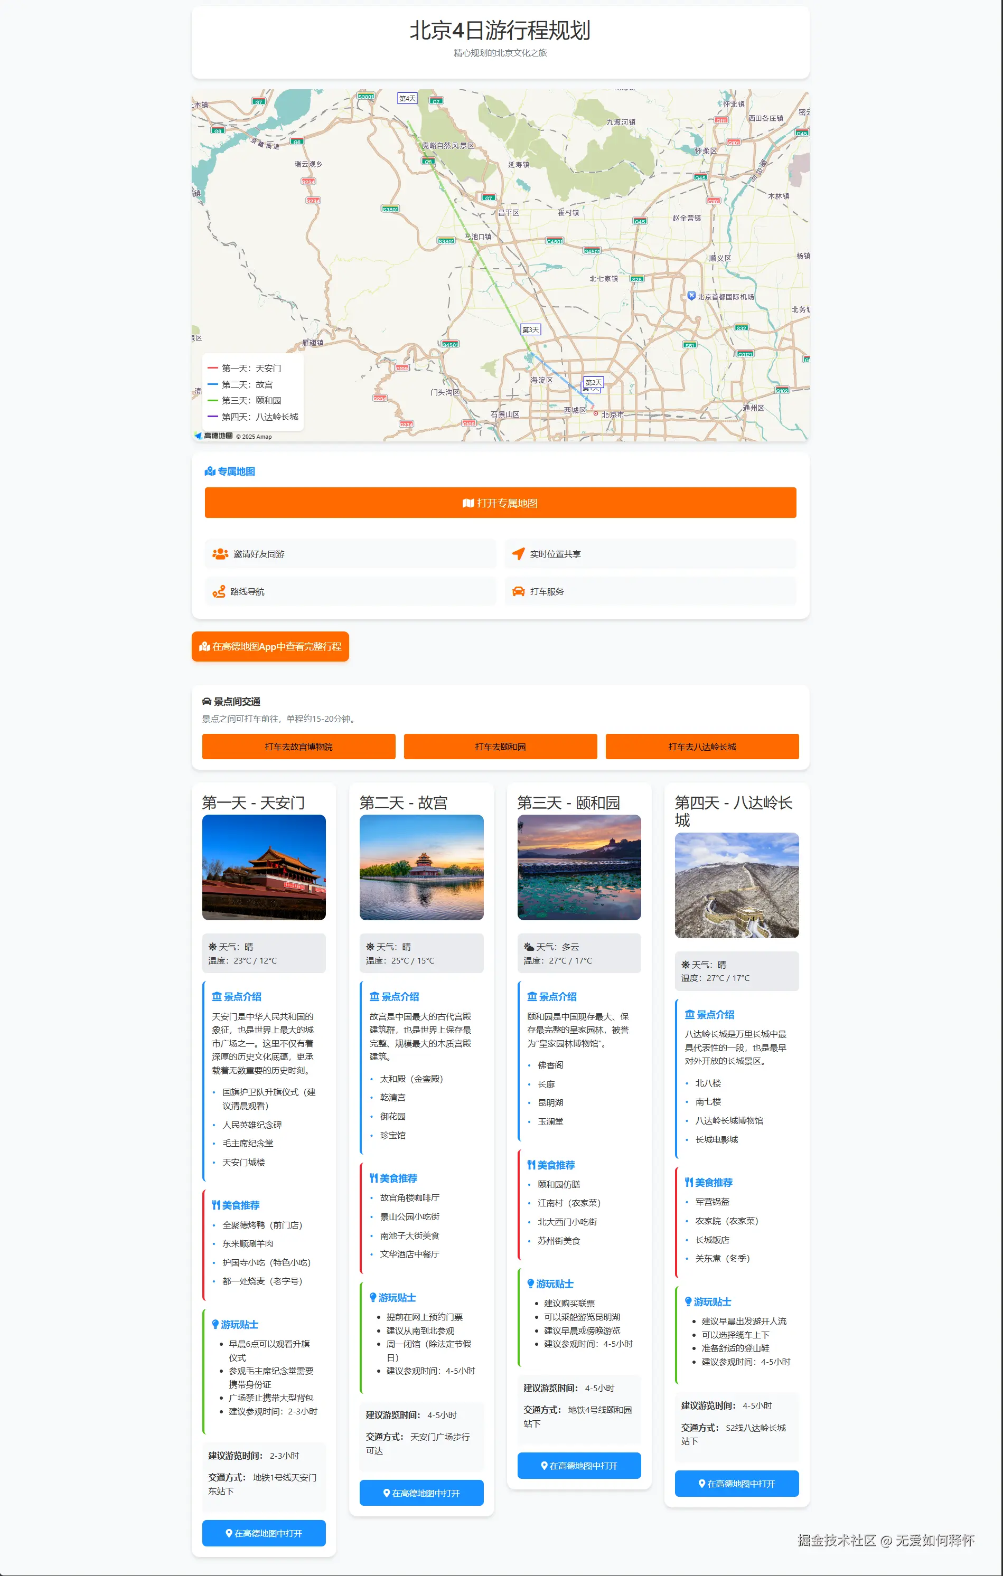Click the 景点介绍 landmark icon under 故宫
The image size is (1003, 1576).
(x=374, y=997)
